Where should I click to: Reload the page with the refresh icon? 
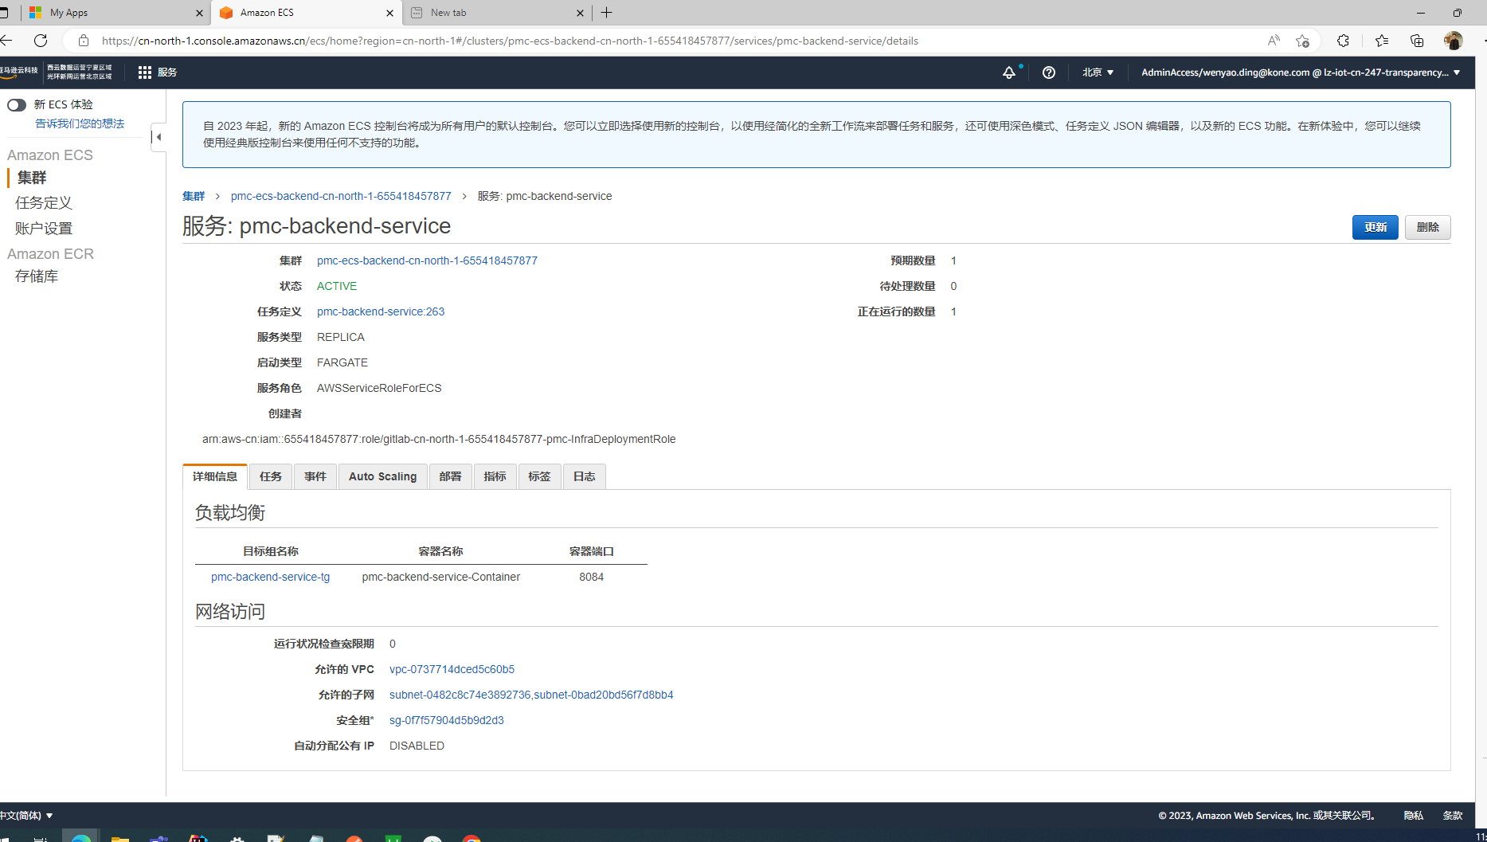tap(41, 41)
